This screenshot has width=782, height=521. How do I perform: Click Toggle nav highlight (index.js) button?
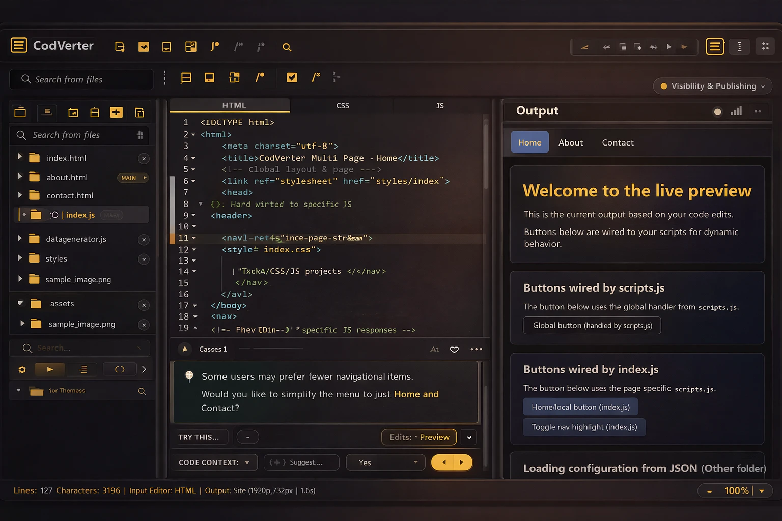pos(584,427)
